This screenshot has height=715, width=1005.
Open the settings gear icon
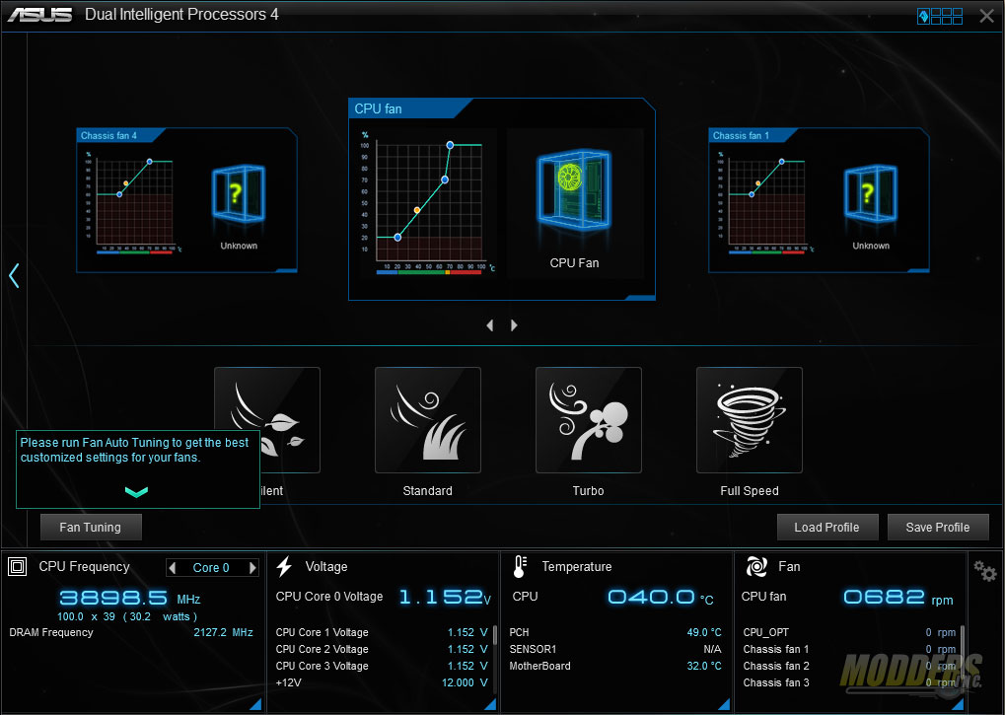click(x=984, y=570)
